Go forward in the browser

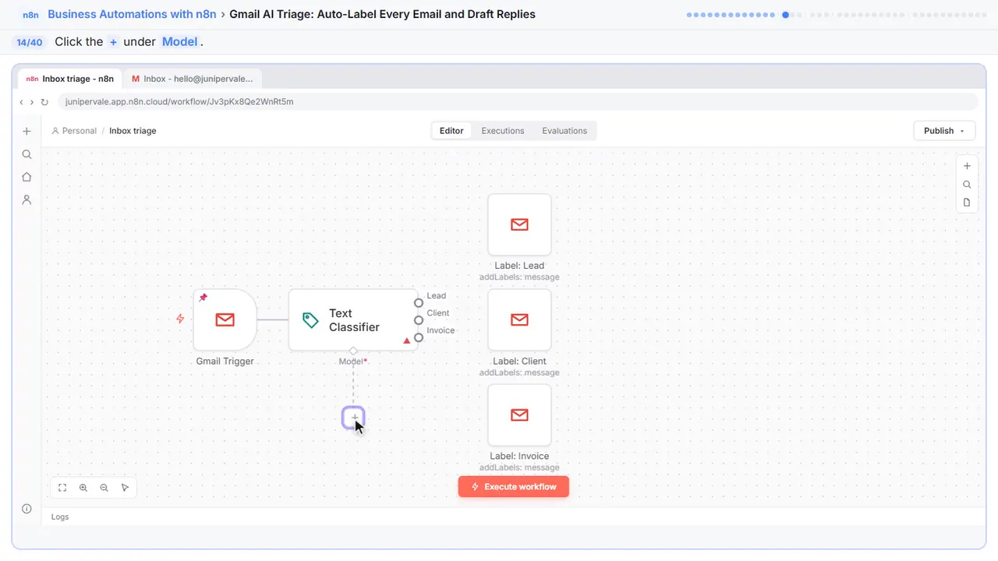pyautogui.click(x=32, y=102)
